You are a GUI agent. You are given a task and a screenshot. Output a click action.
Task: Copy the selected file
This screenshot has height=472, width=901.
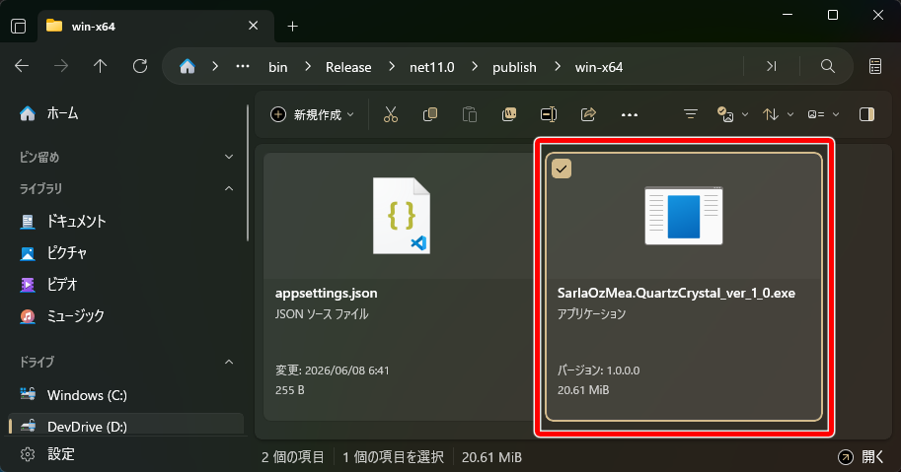tap(430, 114)
